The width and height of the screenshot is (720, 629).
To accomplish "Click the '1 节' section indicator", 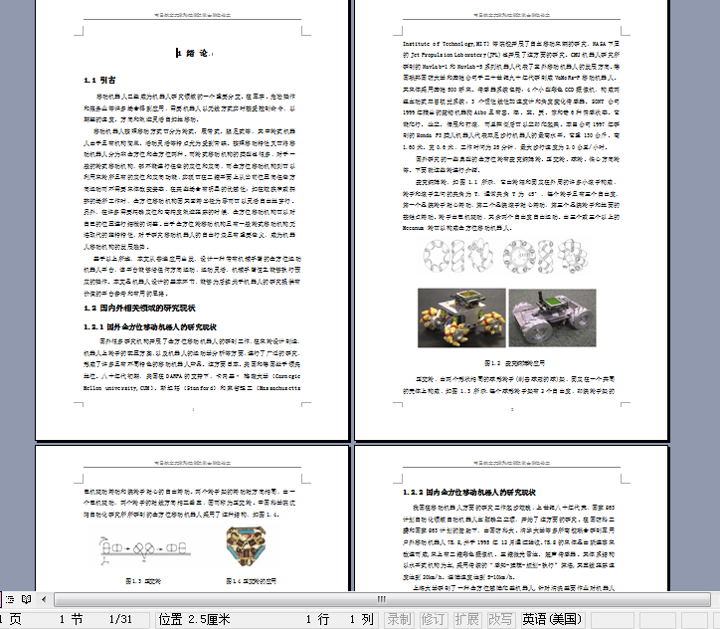I will point(71,619).
